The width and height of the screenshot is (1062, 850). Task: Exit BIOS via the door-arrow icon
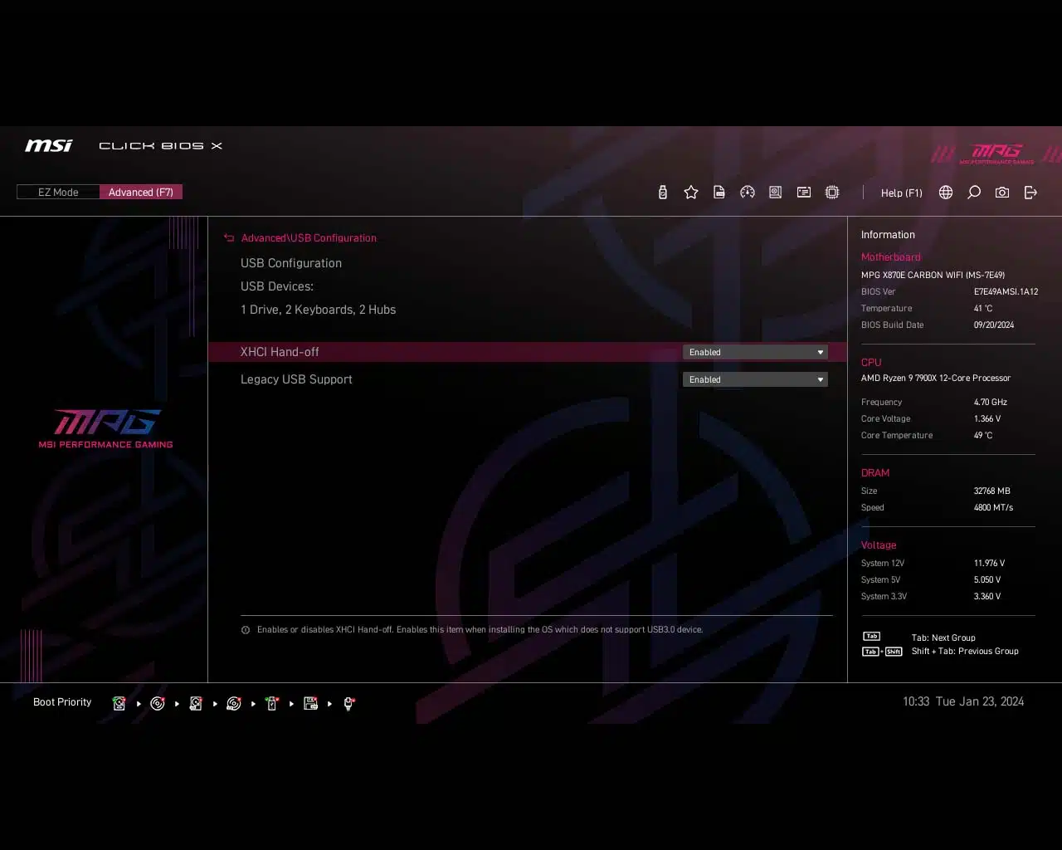click(1030, 193)
